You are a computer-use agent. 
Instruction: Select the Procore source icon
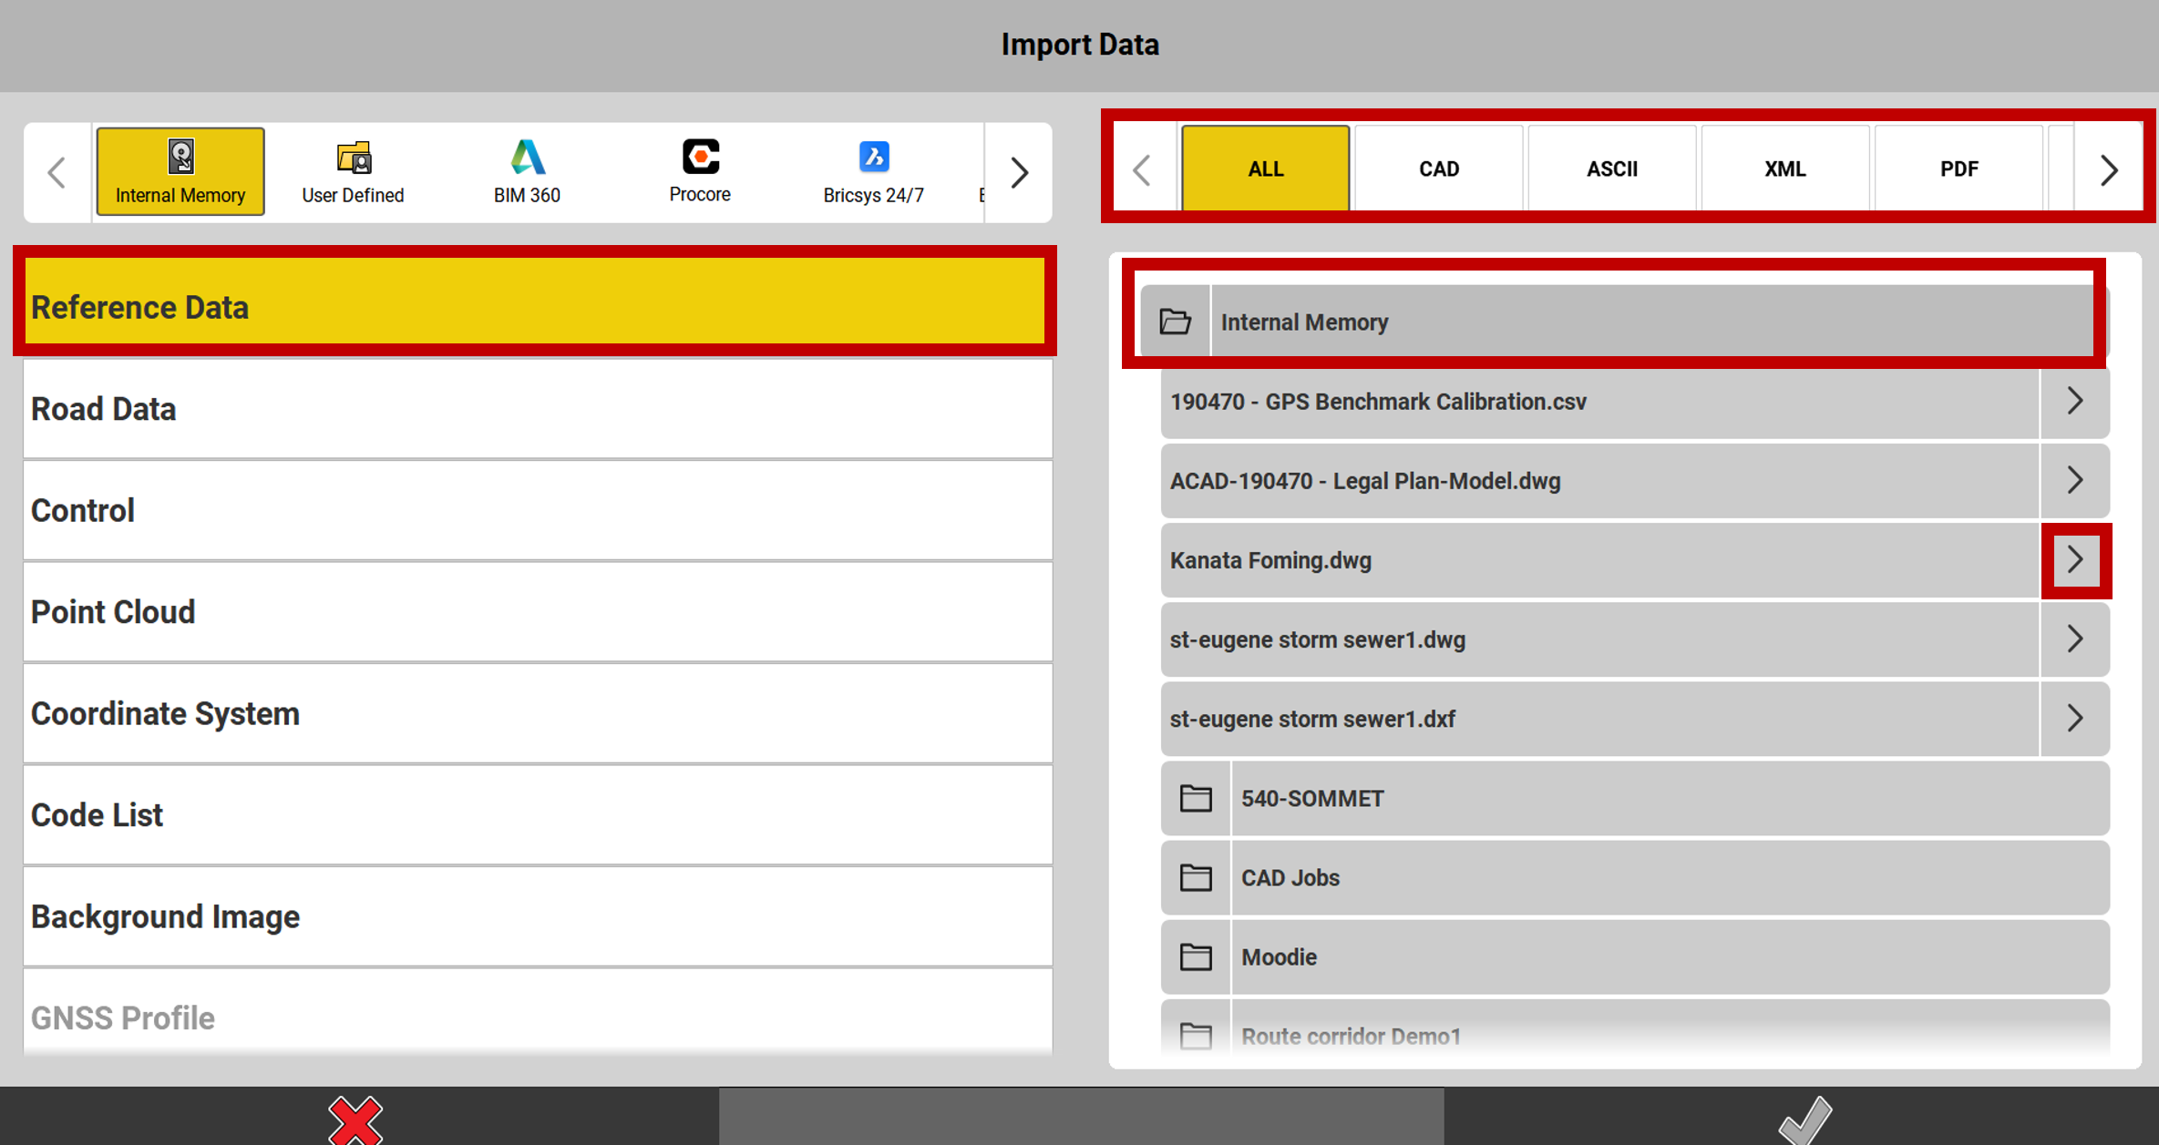700,171
